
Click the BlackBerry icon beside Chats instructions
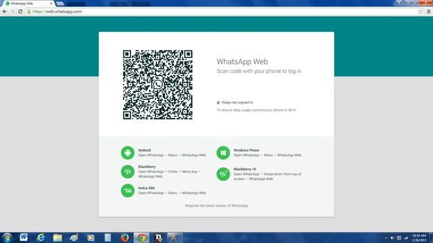click(128, 171)
